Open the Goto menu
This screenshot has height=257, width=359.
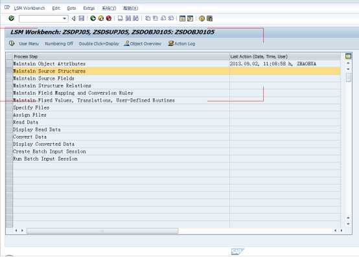tap(71, 8)
